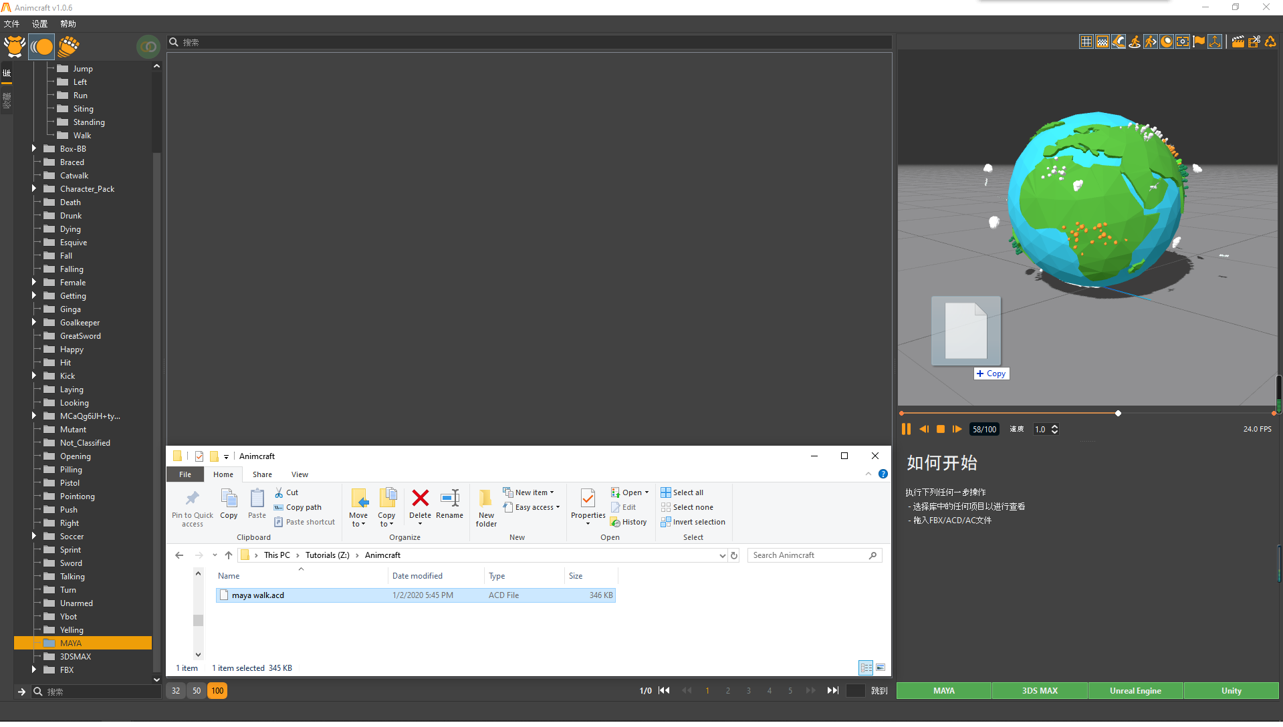Click the playback timeline position handle
Viewport: 1283px width, 727px height.
click(x=1118, y=413)
